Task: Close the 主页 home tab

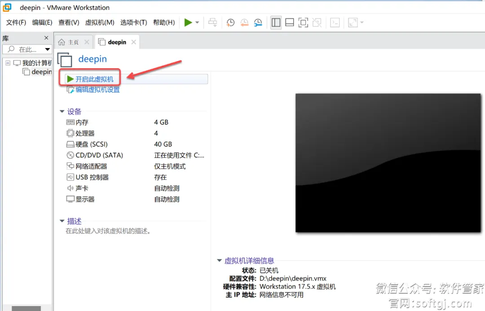Action: (87, 42)
